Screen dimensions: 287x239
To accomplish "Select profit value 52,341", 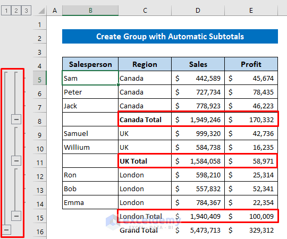I will coord(251,189).
